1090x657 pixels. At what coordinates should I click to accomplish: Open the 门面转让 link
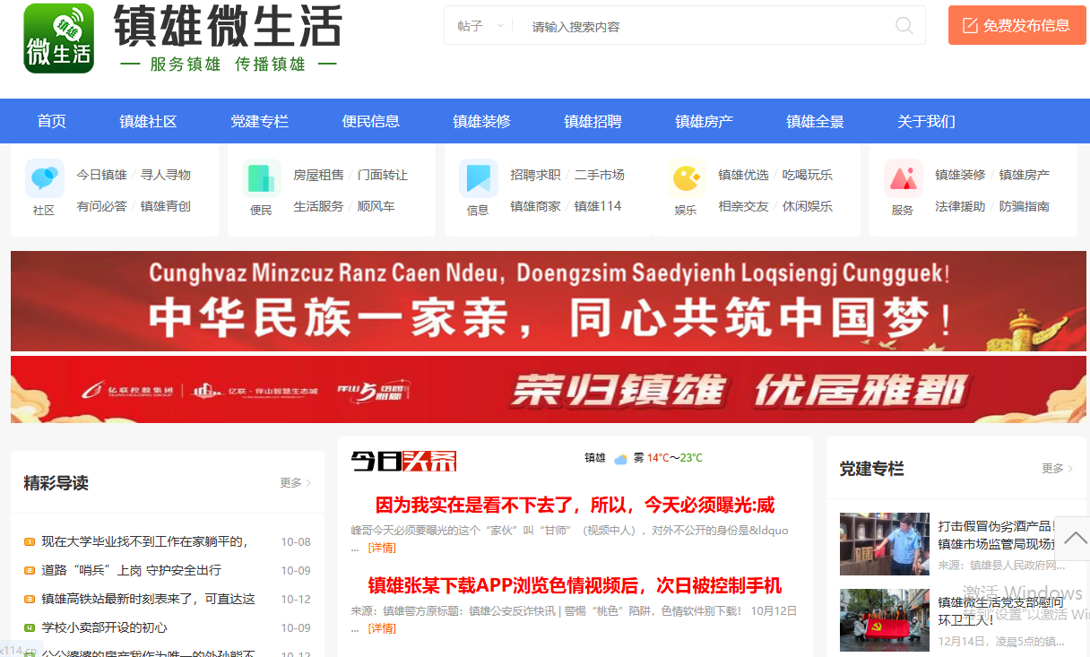tap(383, 175)
